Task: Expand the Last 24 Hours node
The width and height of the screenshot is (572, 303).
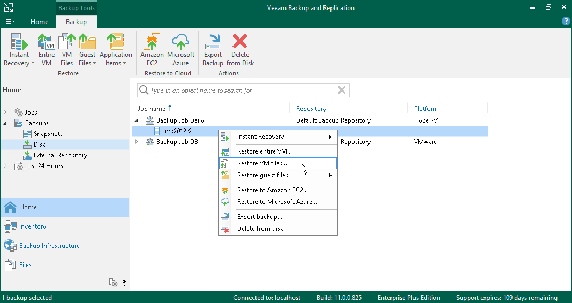Action: click(x=5, y=166)
